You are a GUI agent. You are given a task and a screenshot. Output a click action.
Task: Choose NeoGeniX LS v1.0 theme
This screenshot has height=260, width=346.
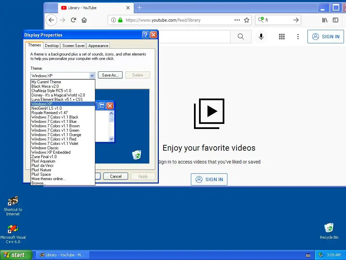pos(63,108)
